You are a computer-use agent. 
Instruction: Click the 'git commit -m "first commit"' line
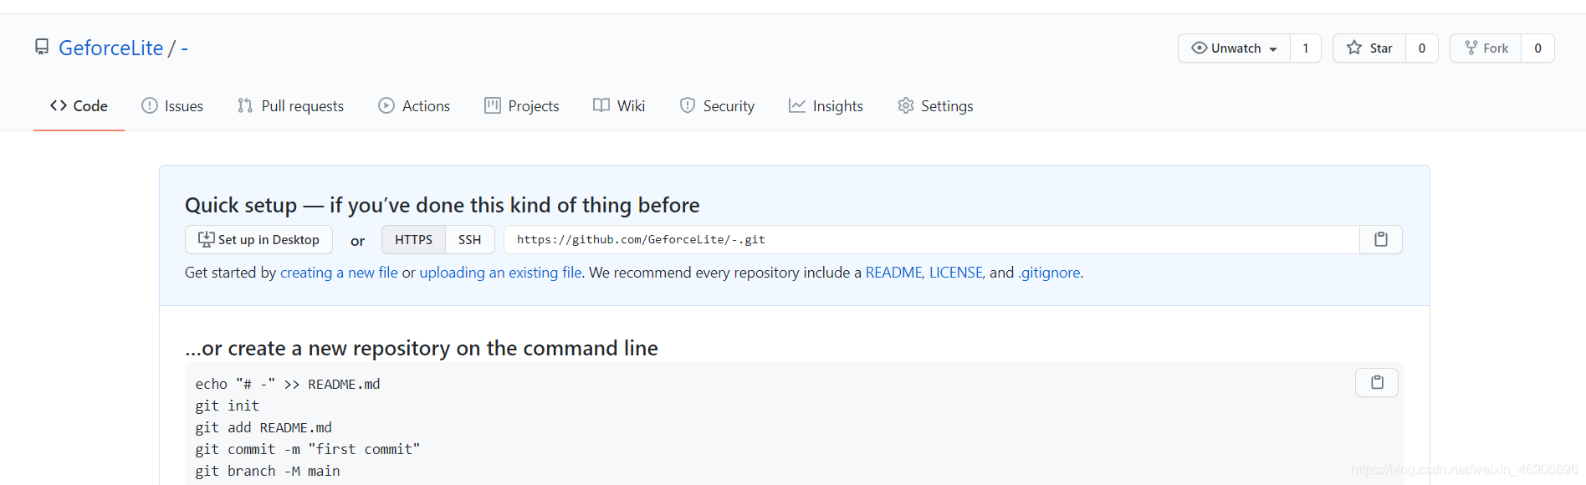pyautogui.click(x=308, y=449)
